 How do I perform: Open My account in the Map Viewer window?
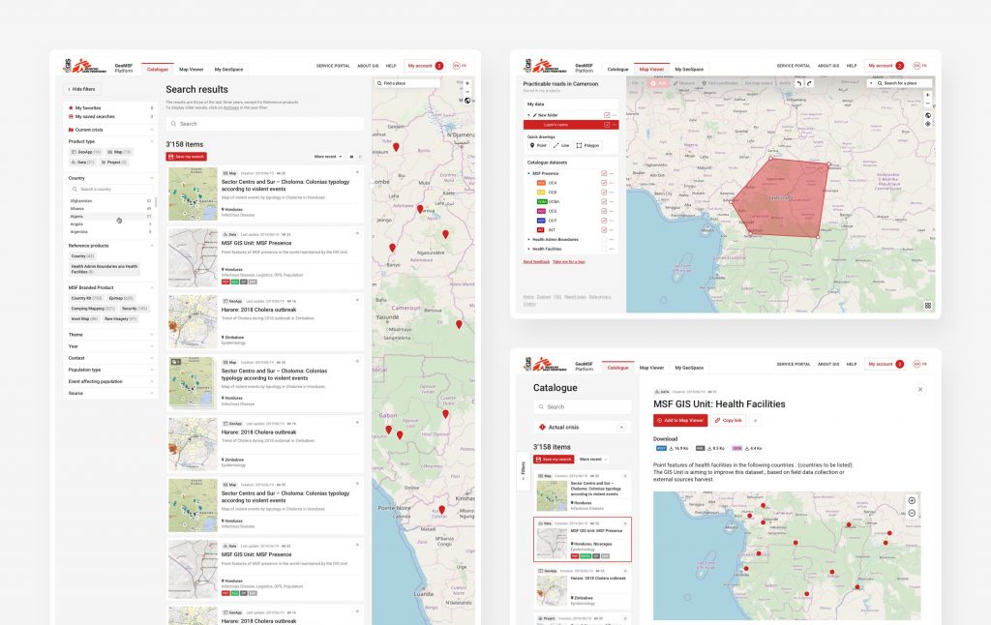[885, 66]
